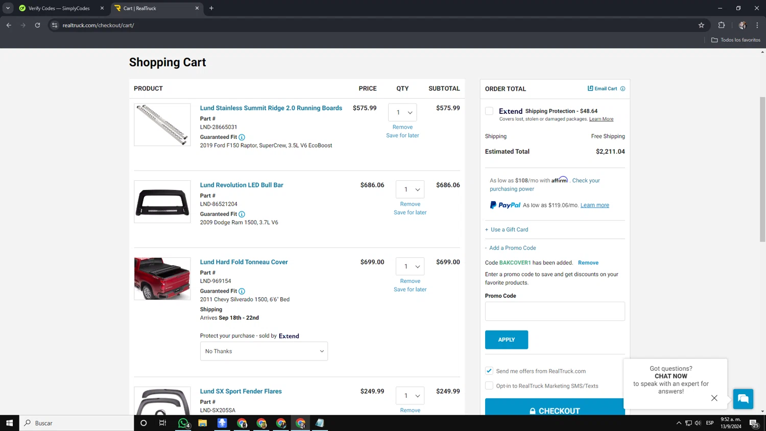This screenshot has width=766, height=431.
Task: Focus the address bar showing realtruck.com/checkout/cart/
Action: coord(378,25)
